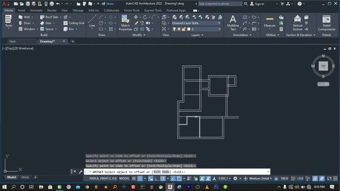The image size is (340, 191).
Task: Expand the Modify panel
Action: click(x=139, y=35)
